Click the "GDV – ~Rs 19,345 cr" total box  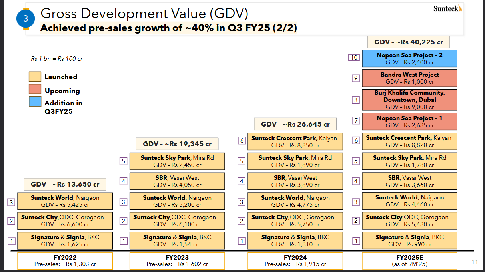[177, 144]
